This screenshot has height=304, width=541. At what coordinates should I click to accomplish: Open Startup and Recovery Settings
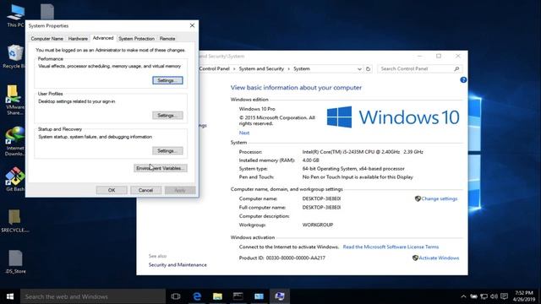167,150
